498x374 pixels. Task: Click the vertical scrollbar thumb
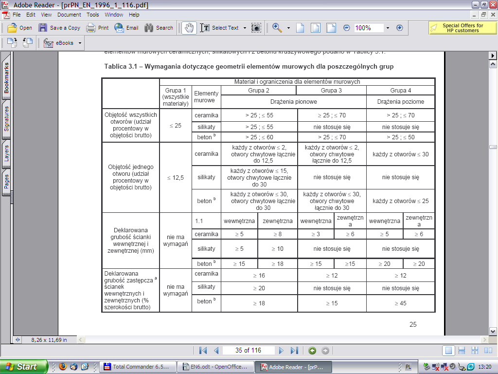pyautogui.click(x=493, y=147)
